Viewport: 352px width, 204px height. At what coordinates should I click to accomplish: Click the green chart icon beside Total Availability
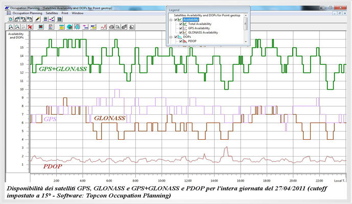185,24
